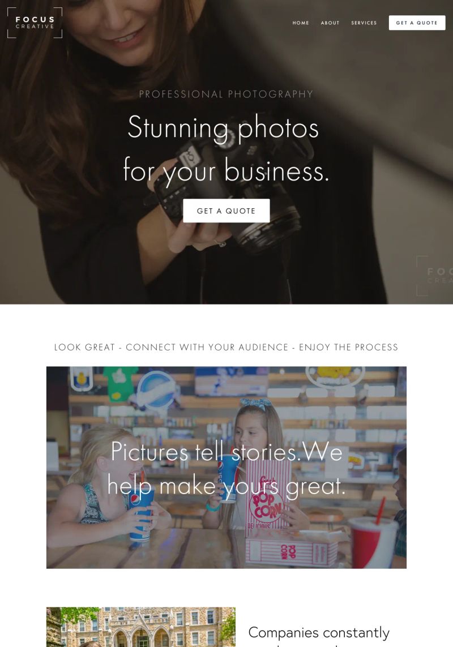The height and width of the screenshot is (647, 453).
Task: Click the Pictures tell stories overlay heading
Action: coord(226,469)
